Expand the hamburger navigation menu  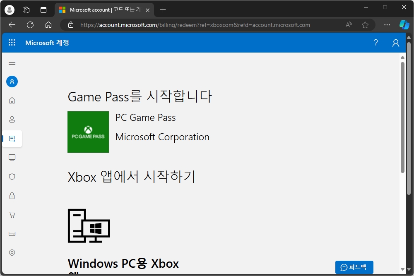(x=12, y=62)
